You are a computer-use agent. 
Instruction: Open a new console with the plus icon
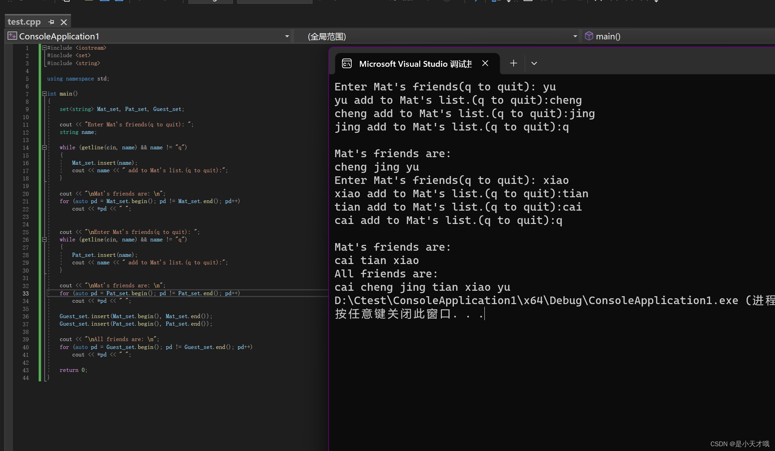513,63
